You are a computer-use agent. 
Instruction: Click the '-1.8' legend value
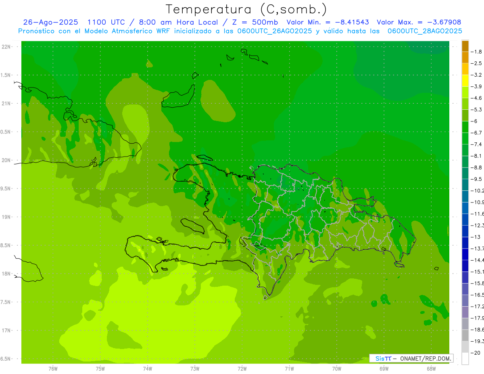click(x=476, y=52)
